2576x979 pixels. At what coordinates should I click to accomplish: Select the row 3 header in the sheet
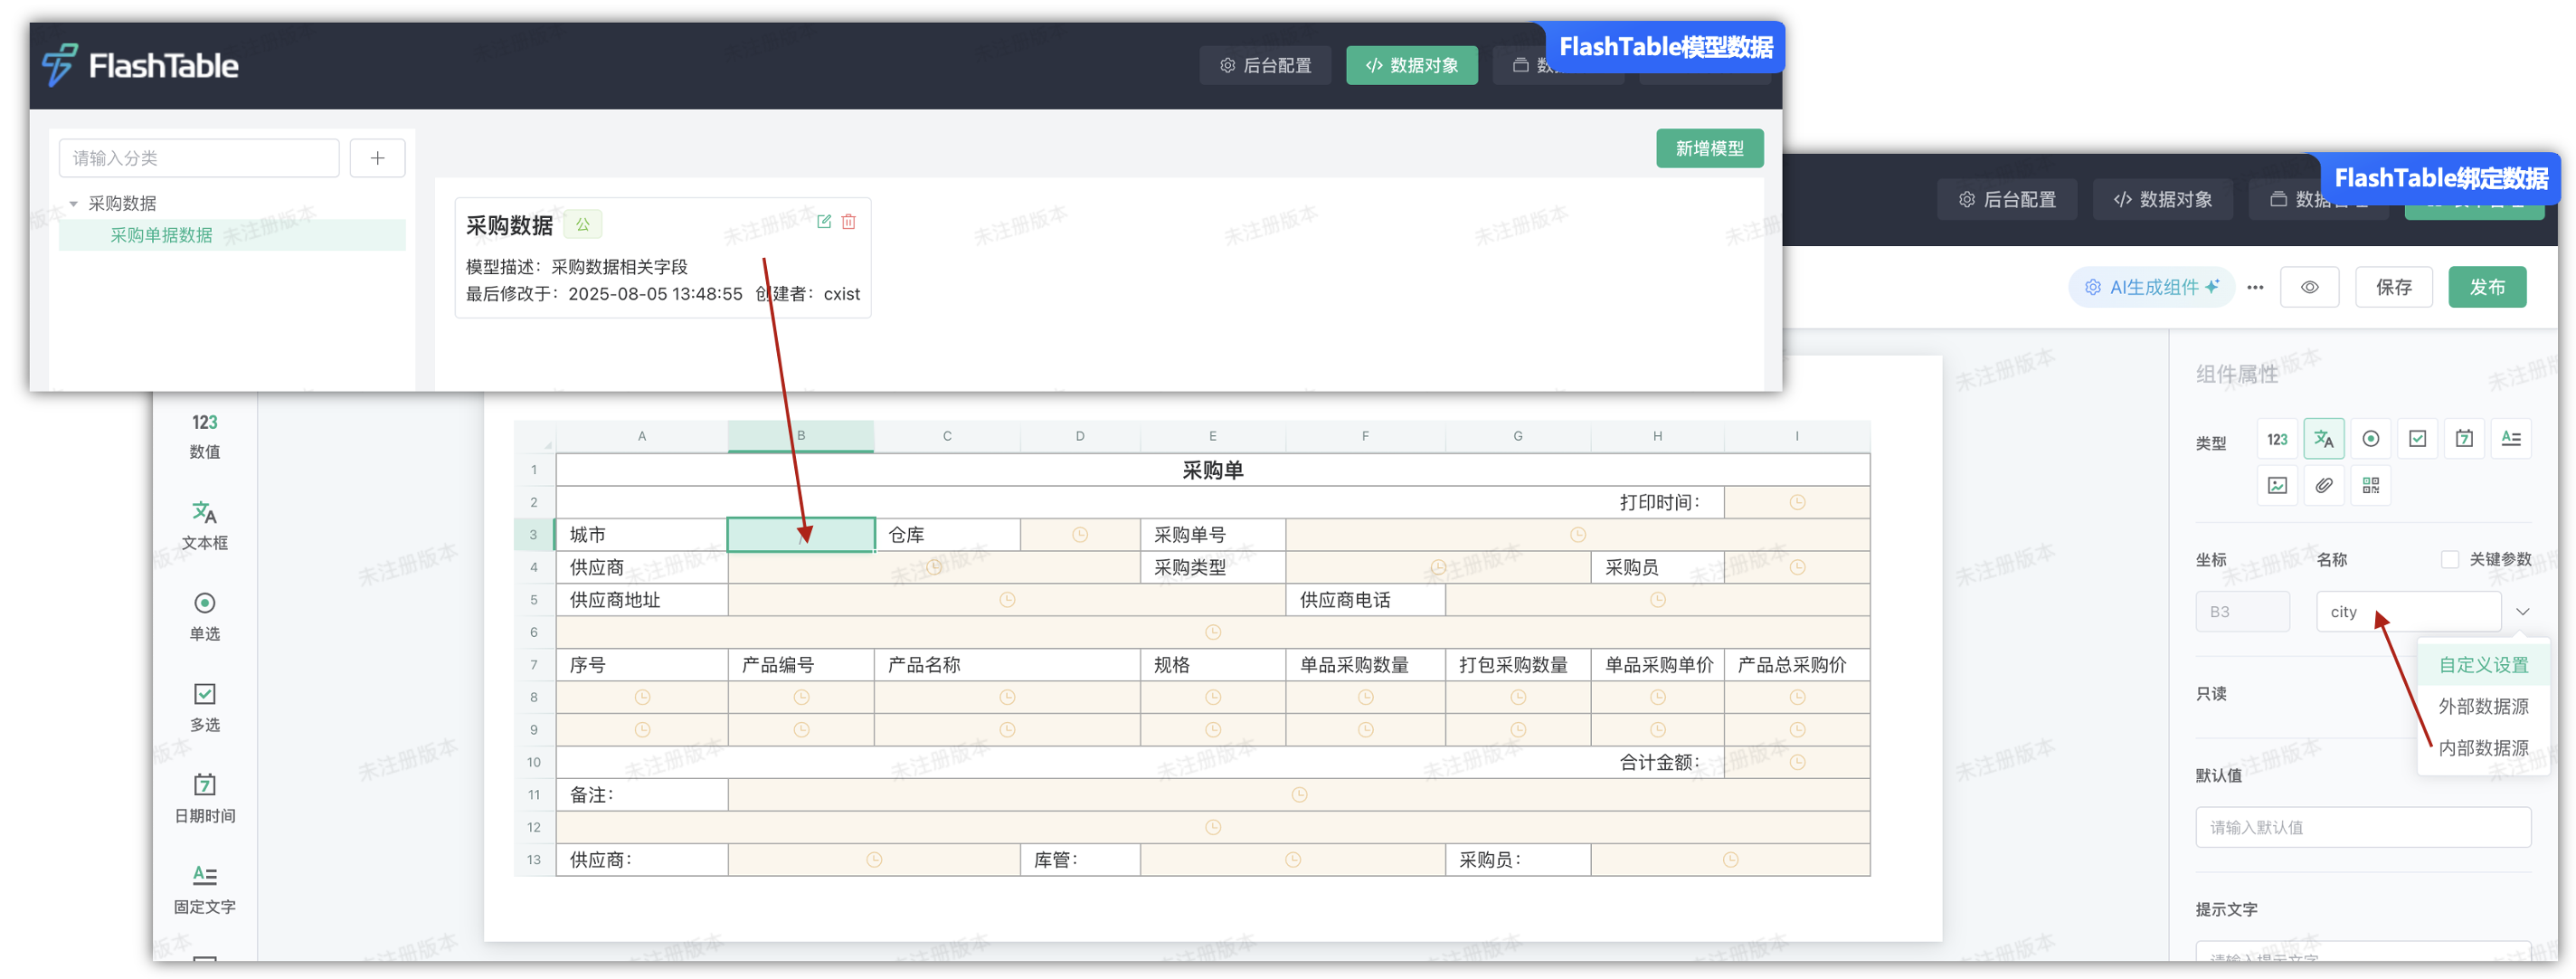(534, 535)
